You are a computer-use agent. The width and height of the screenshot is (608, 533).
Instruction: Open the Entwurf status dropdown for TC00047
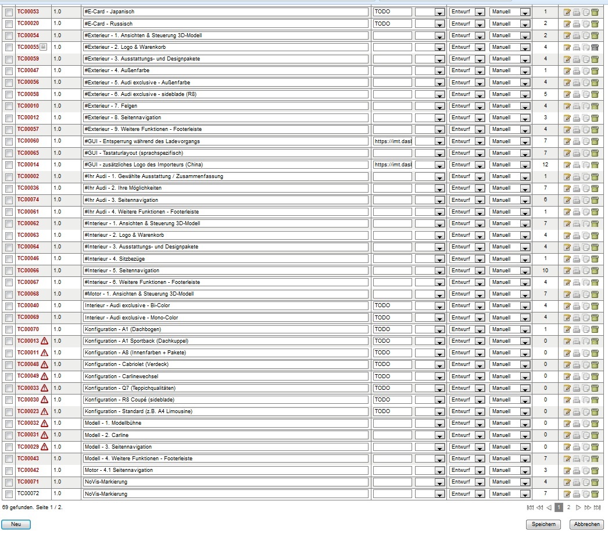point(480,71)
